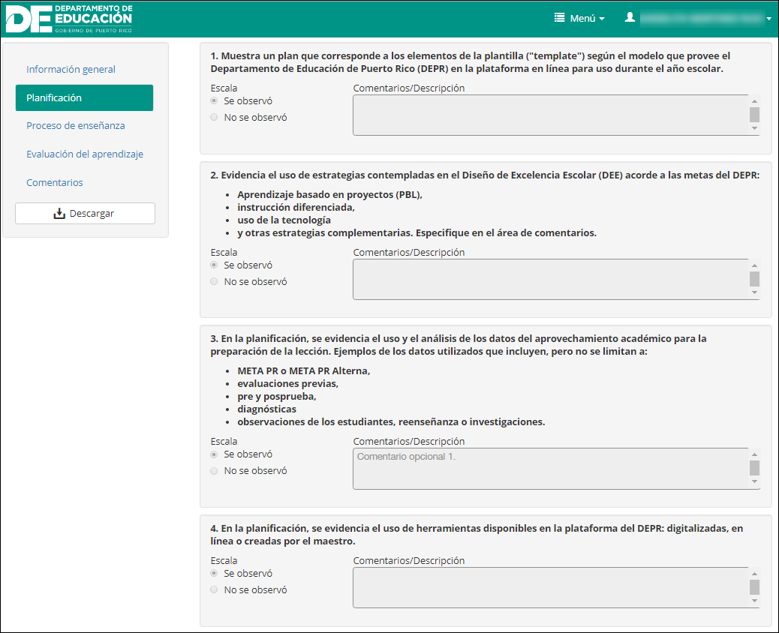The image size is (779, 633).
Task: Select "Se observó" for question 4
Action: (x=215, y=573)
